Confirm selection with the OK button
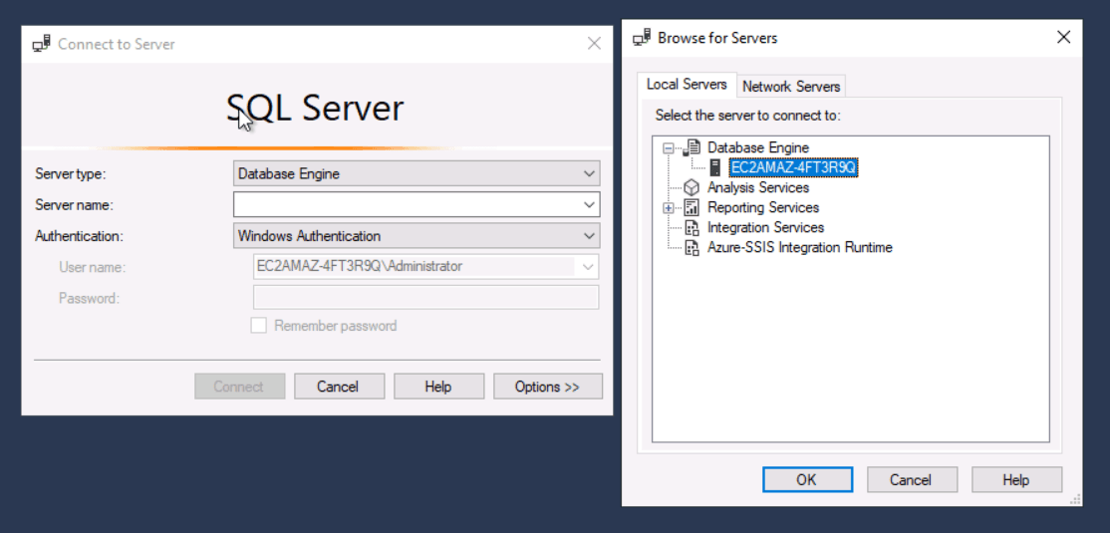Viewport: 1110px width, 533px height. coord(807,480)
